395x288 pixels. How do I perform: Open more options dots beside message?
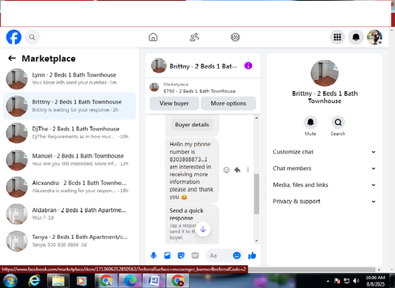coord(248,170)
